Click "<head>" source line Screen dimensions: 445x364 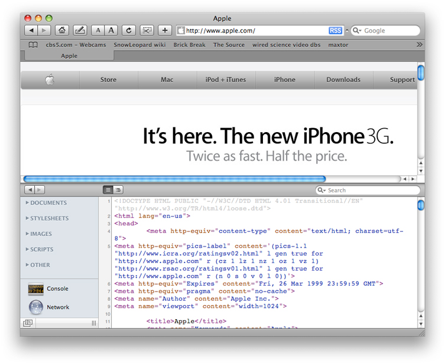(126, 223)
